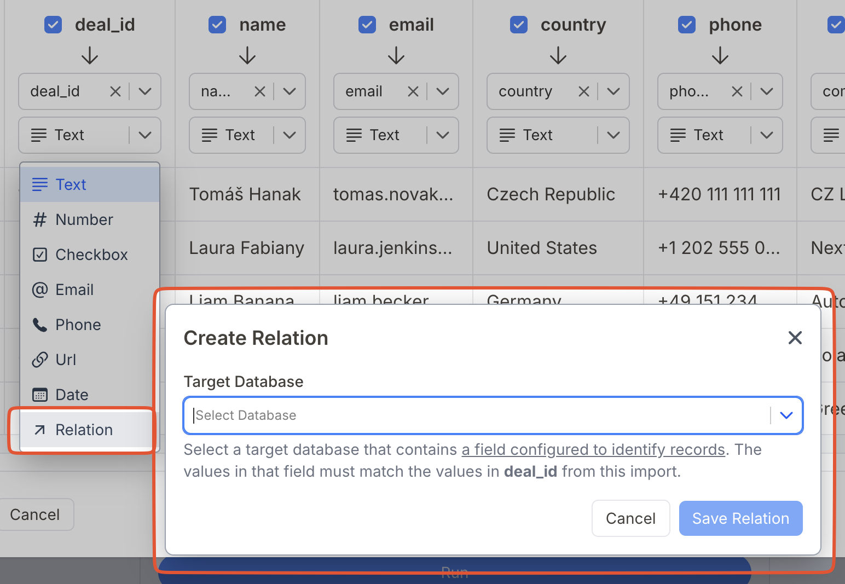Click the Checkbox field type icon
This screenshot has width=845, height=584.
click(39, 255)
